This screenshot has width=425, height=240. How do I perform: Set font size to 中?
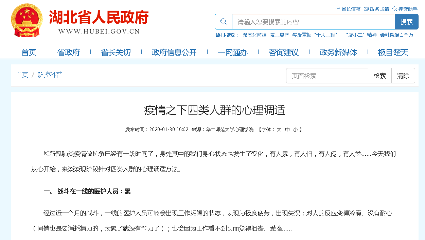coord(287,129)
